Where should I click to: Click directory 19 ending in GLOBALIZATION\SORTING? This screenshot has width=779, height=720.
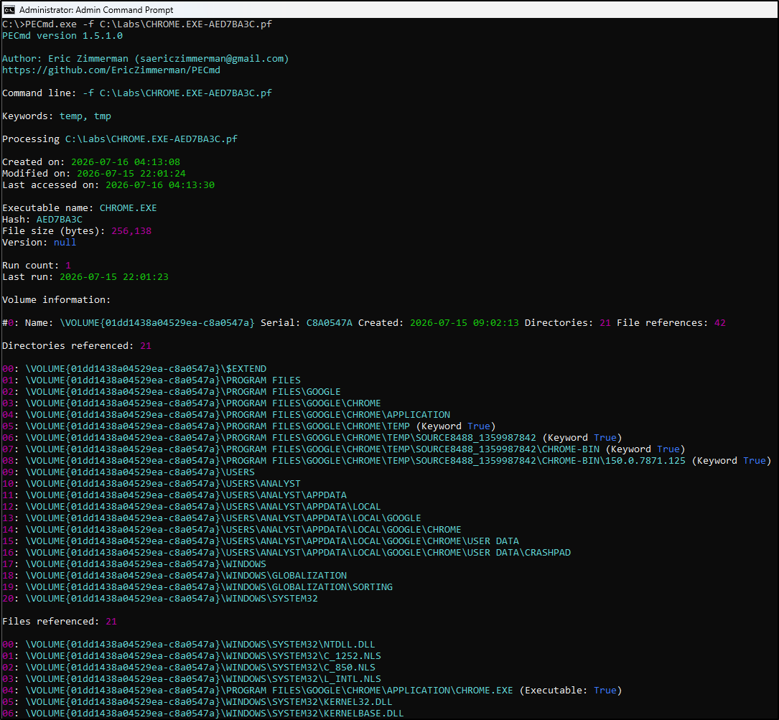tap(197, 586)
